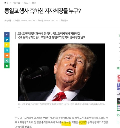
Task: Open ranked item number 1 in sidebar
Action: tap(118, 123)
